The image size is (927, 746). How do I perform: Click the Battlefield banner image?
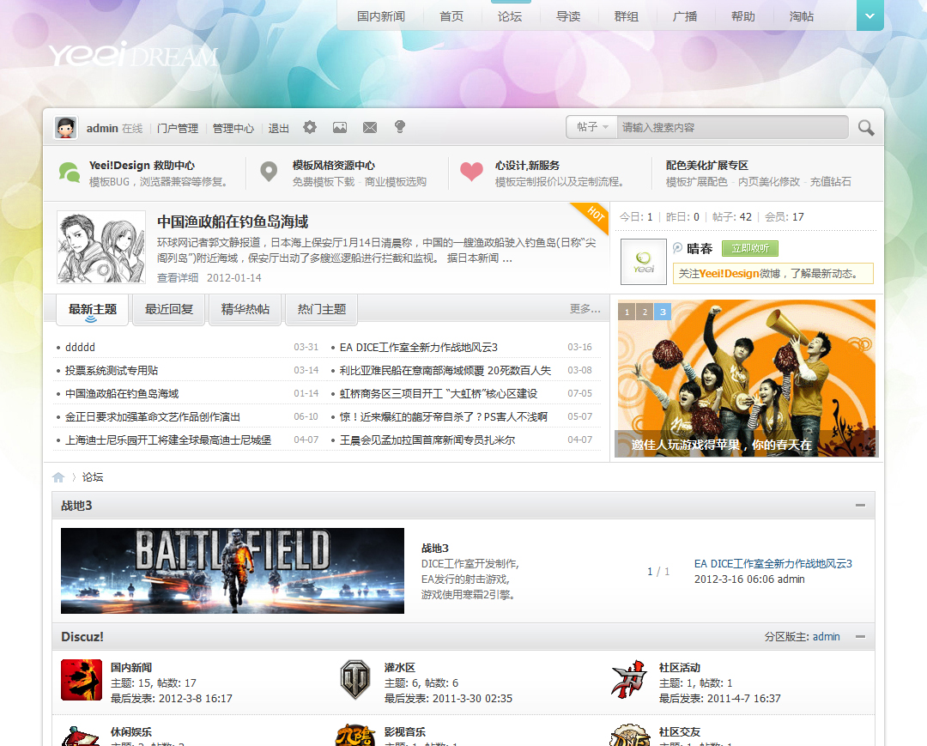pos(233,570)
